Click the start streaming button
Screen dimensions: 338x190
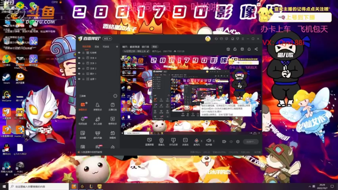(251, 141)
